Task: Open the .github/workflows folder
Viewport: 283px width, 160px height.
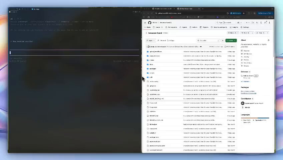Action: pyautogui.click(x=156, y=52)
